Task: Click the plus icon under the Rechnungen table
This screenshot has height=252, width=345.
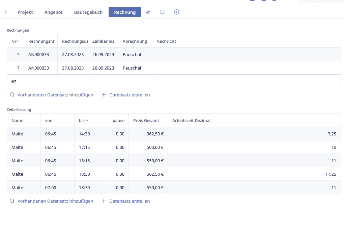Action: point(104,95)
